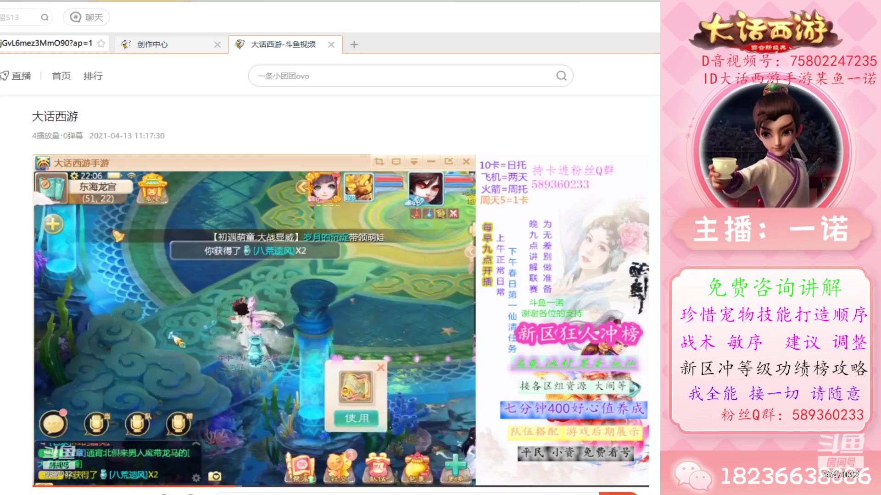Click the 八荒遗风 item link in notification
The width and height of the screenshot is (881, 495).
click(x=274, y=251)
